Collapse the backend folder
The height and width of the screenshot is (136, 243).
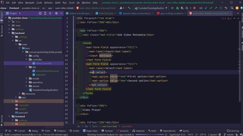point(9,33)
